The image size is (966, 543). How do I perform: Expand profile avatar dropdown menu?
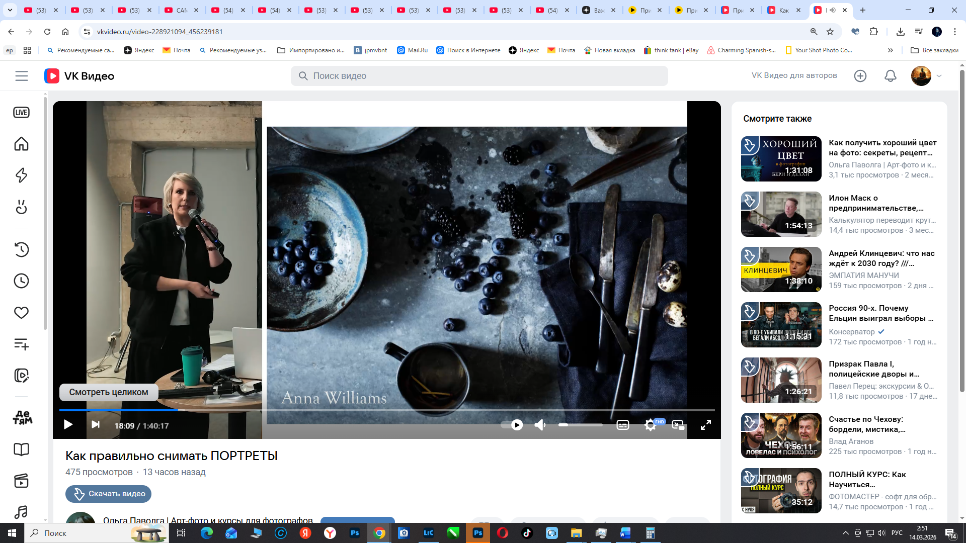pos(938,76)
